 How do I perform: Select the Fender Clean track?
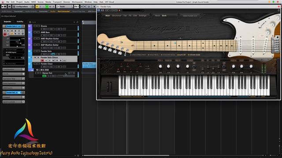point(47,64)
